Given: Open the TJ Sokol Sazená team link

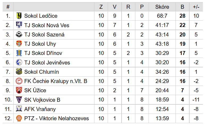Looking at the screenshot, I should (x=44, y=35).
